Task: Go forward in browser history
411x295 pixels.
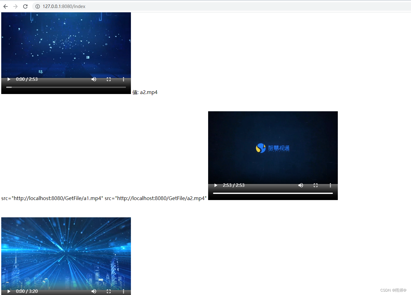Action: click(15, 6)
